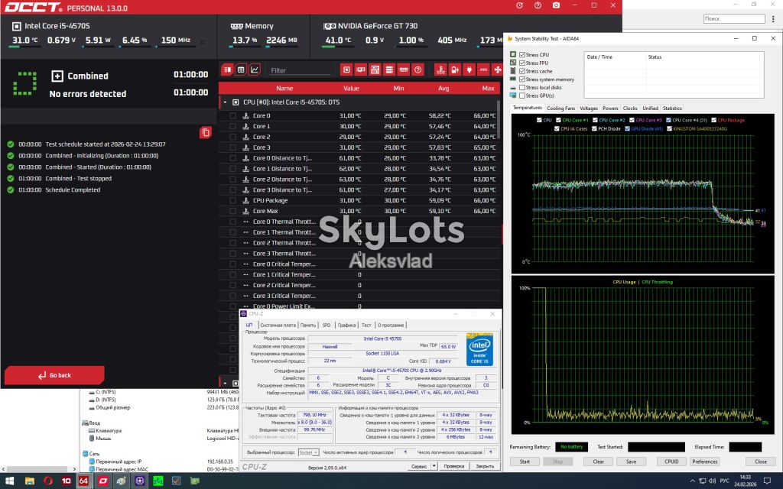Open File Explorer from the taskbar
783x489 pixels.
click(30, 481)
